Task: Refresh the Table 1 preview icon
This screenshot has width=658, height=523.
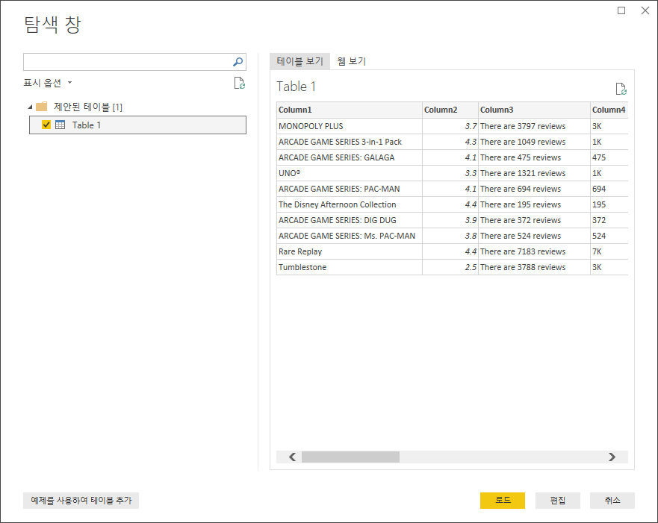Action: point(621,89)
